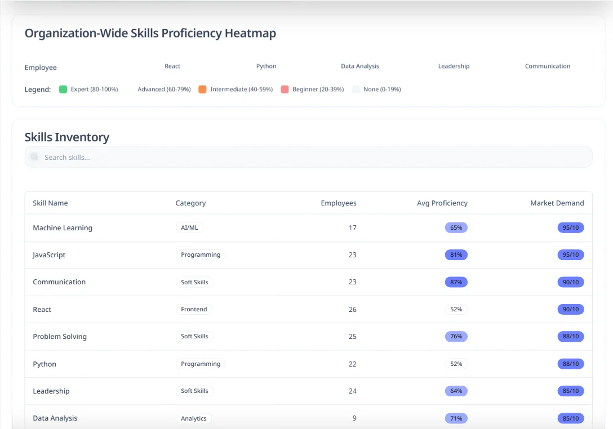Select the Leadership skill row name

[x=51, y=391]
